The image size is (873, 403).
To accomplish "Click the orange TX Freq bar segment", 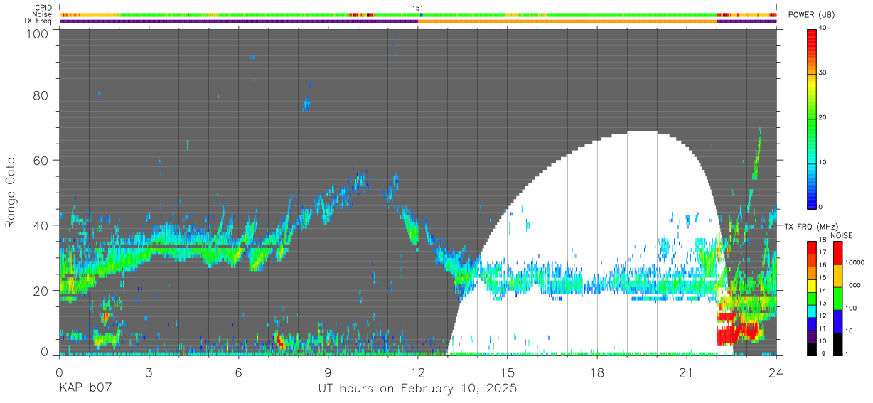I will (567, 21).
